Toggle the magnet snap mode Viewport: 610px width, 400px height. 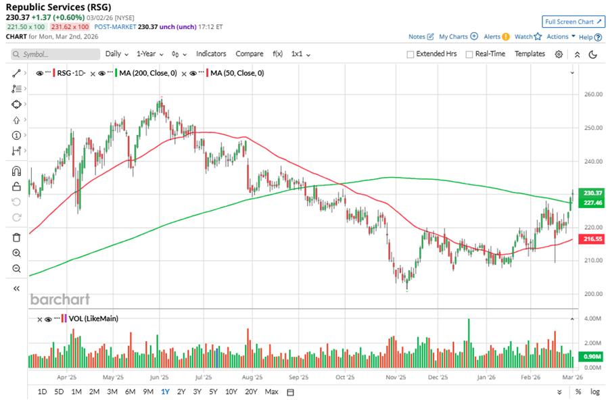[x=16, y=171]
